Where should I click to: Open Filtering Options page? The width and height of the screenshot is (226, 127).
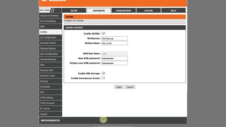click(50, 48)
